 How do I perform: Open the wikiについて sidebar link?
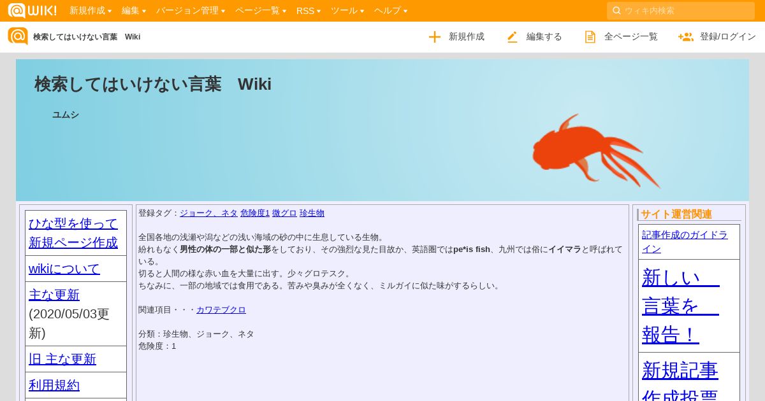64,269
